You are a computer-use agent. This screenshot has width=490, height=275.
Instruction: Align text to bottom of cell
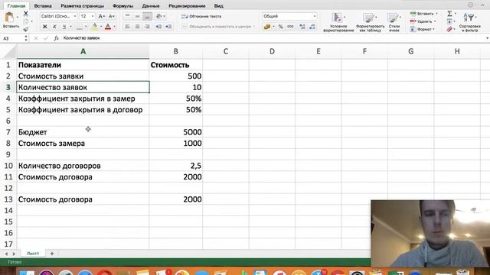point(147,16)
